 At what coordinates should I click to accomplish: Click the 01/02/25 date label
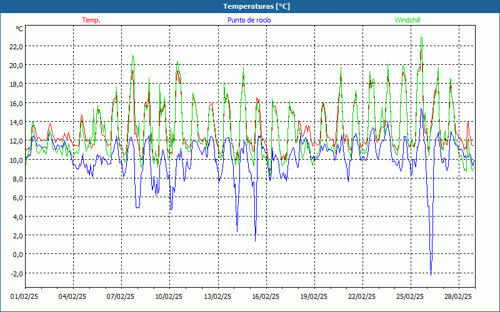(x=24, y=296)
